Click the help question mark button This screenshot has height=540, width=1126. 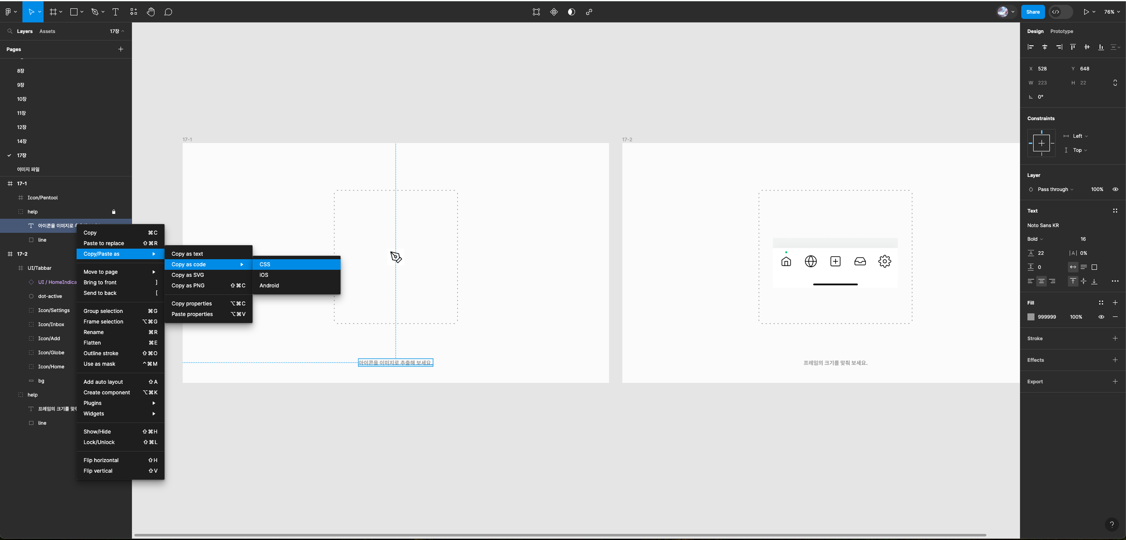point(1111,524)
